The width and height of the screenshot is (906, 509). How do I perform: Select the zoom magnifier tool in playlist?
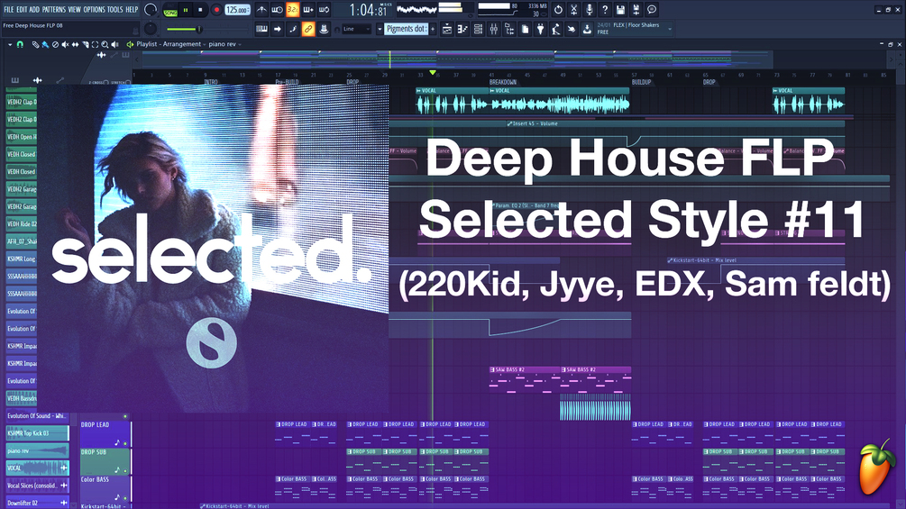click(105, 44)
